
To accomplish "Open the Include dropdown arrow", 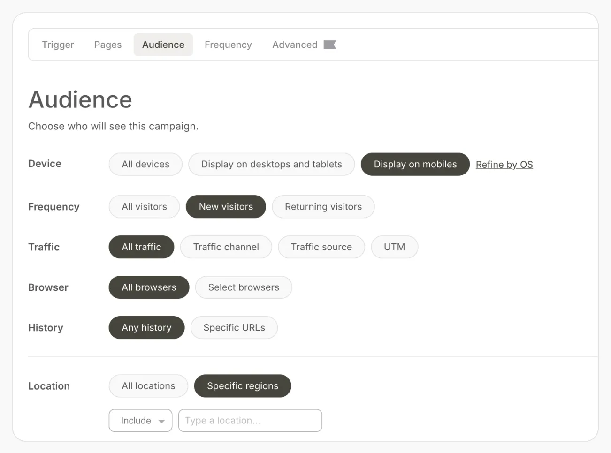I will 161,421.
